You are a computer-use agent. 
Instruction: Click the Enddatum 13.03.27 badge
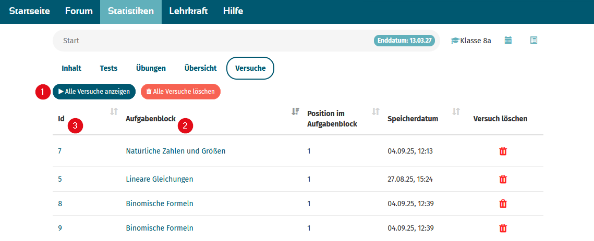pyautogui.click(x=404, y=41)
